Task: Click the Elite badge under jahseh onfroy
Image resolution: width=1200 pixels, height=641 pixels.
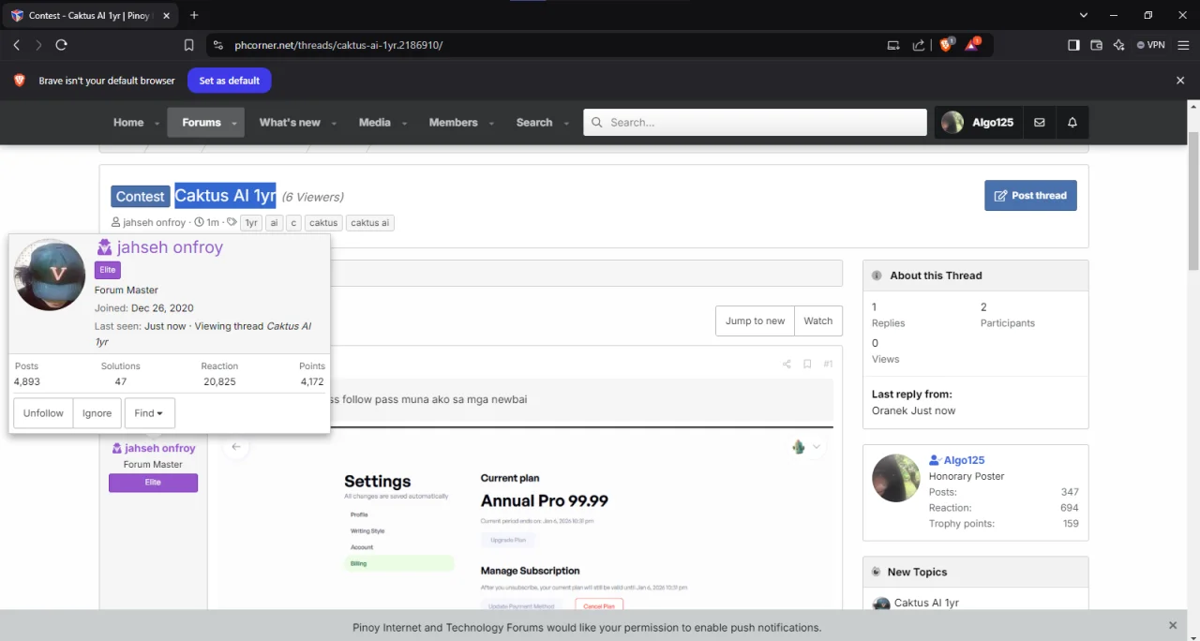Action: (153, 483)
